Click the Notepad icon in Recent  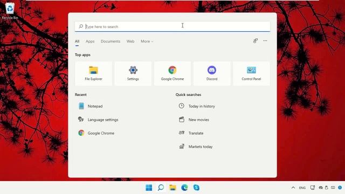[81, 106]
